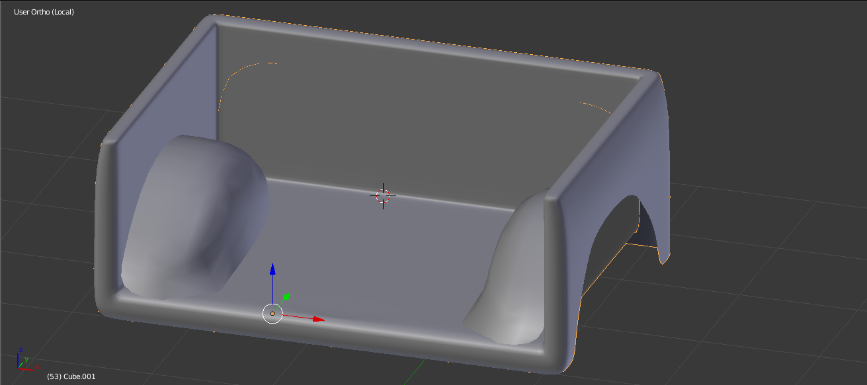Click the "(53) Cube.001" object label

(71, 376)
